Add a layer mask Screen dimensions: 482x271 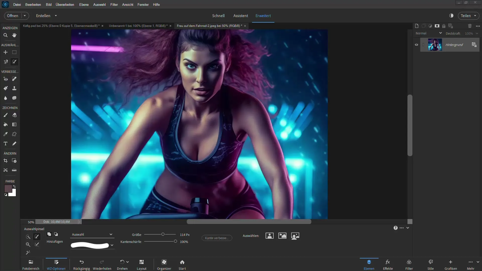pyautogui.click(x=437, y=26)
